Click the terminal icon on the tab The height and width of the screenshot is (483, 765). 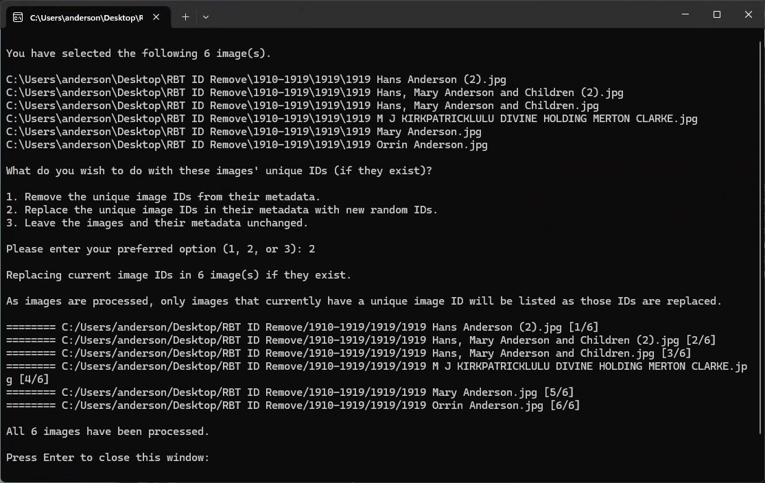pyautogui.click(x=19, y=17)
